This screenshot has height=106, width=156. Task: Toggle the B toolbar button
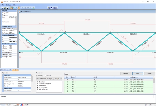click(x=14, y=8)
